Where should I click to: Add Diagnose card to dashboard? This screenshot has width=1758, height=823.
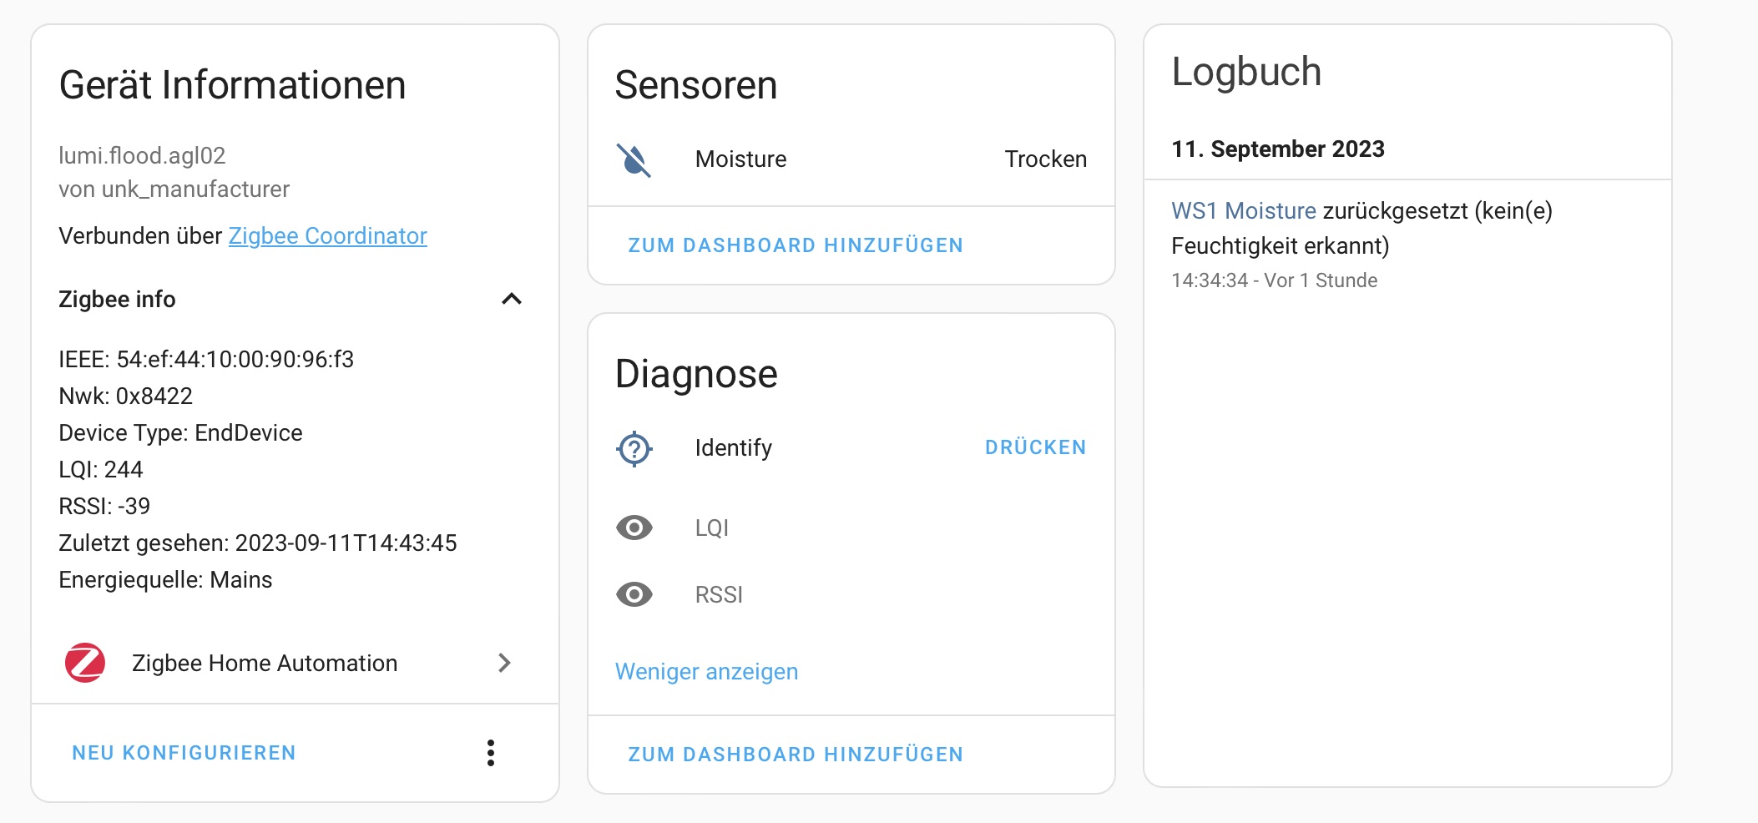[x=796, y=755]
